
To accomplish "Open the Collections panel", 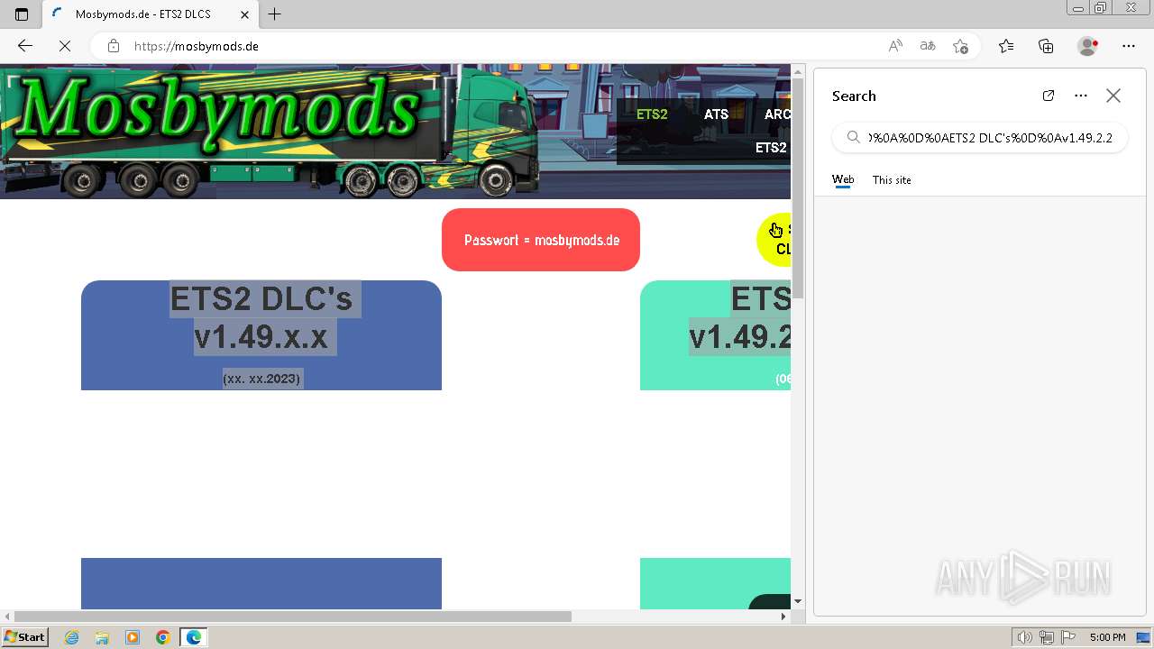I will [1046, 46].
